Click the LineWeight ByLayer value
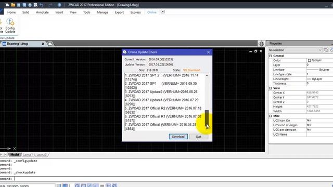The width and height of the screenshot is (333, 187). [x=314, y=79]
